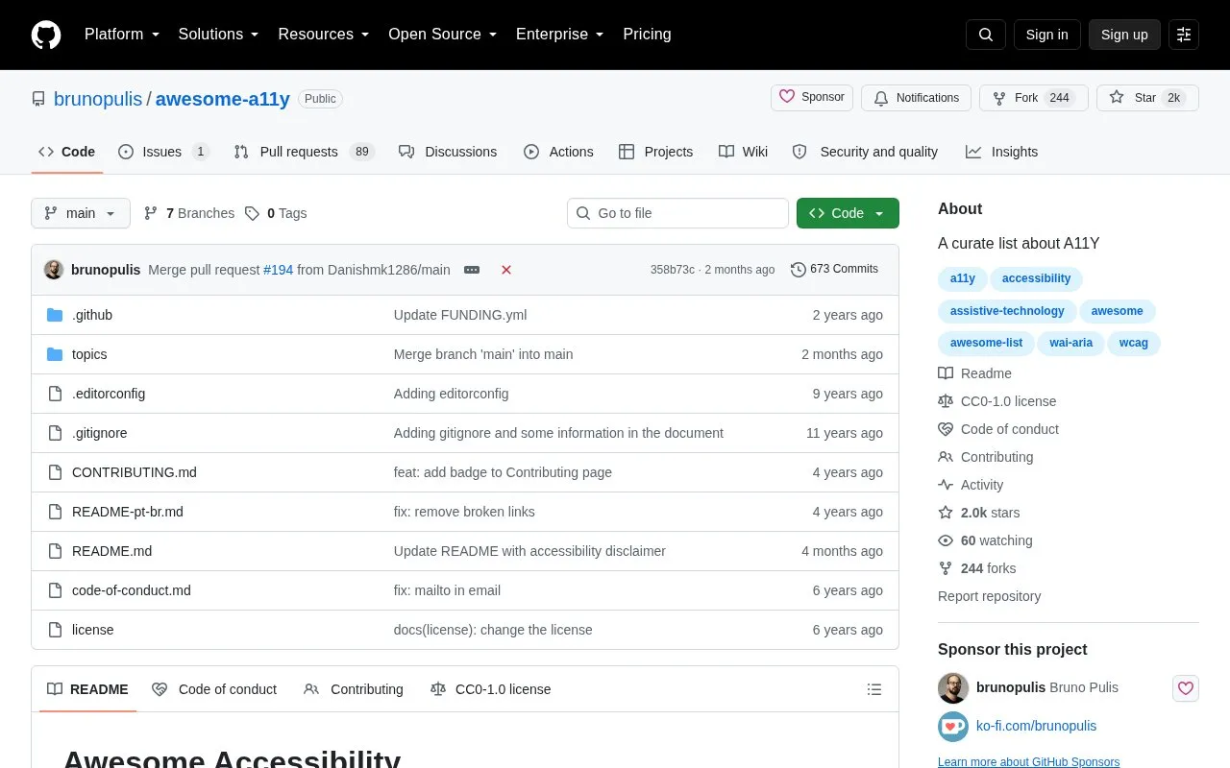
Task: View 2.0k stars link
Action: point(979,513)
